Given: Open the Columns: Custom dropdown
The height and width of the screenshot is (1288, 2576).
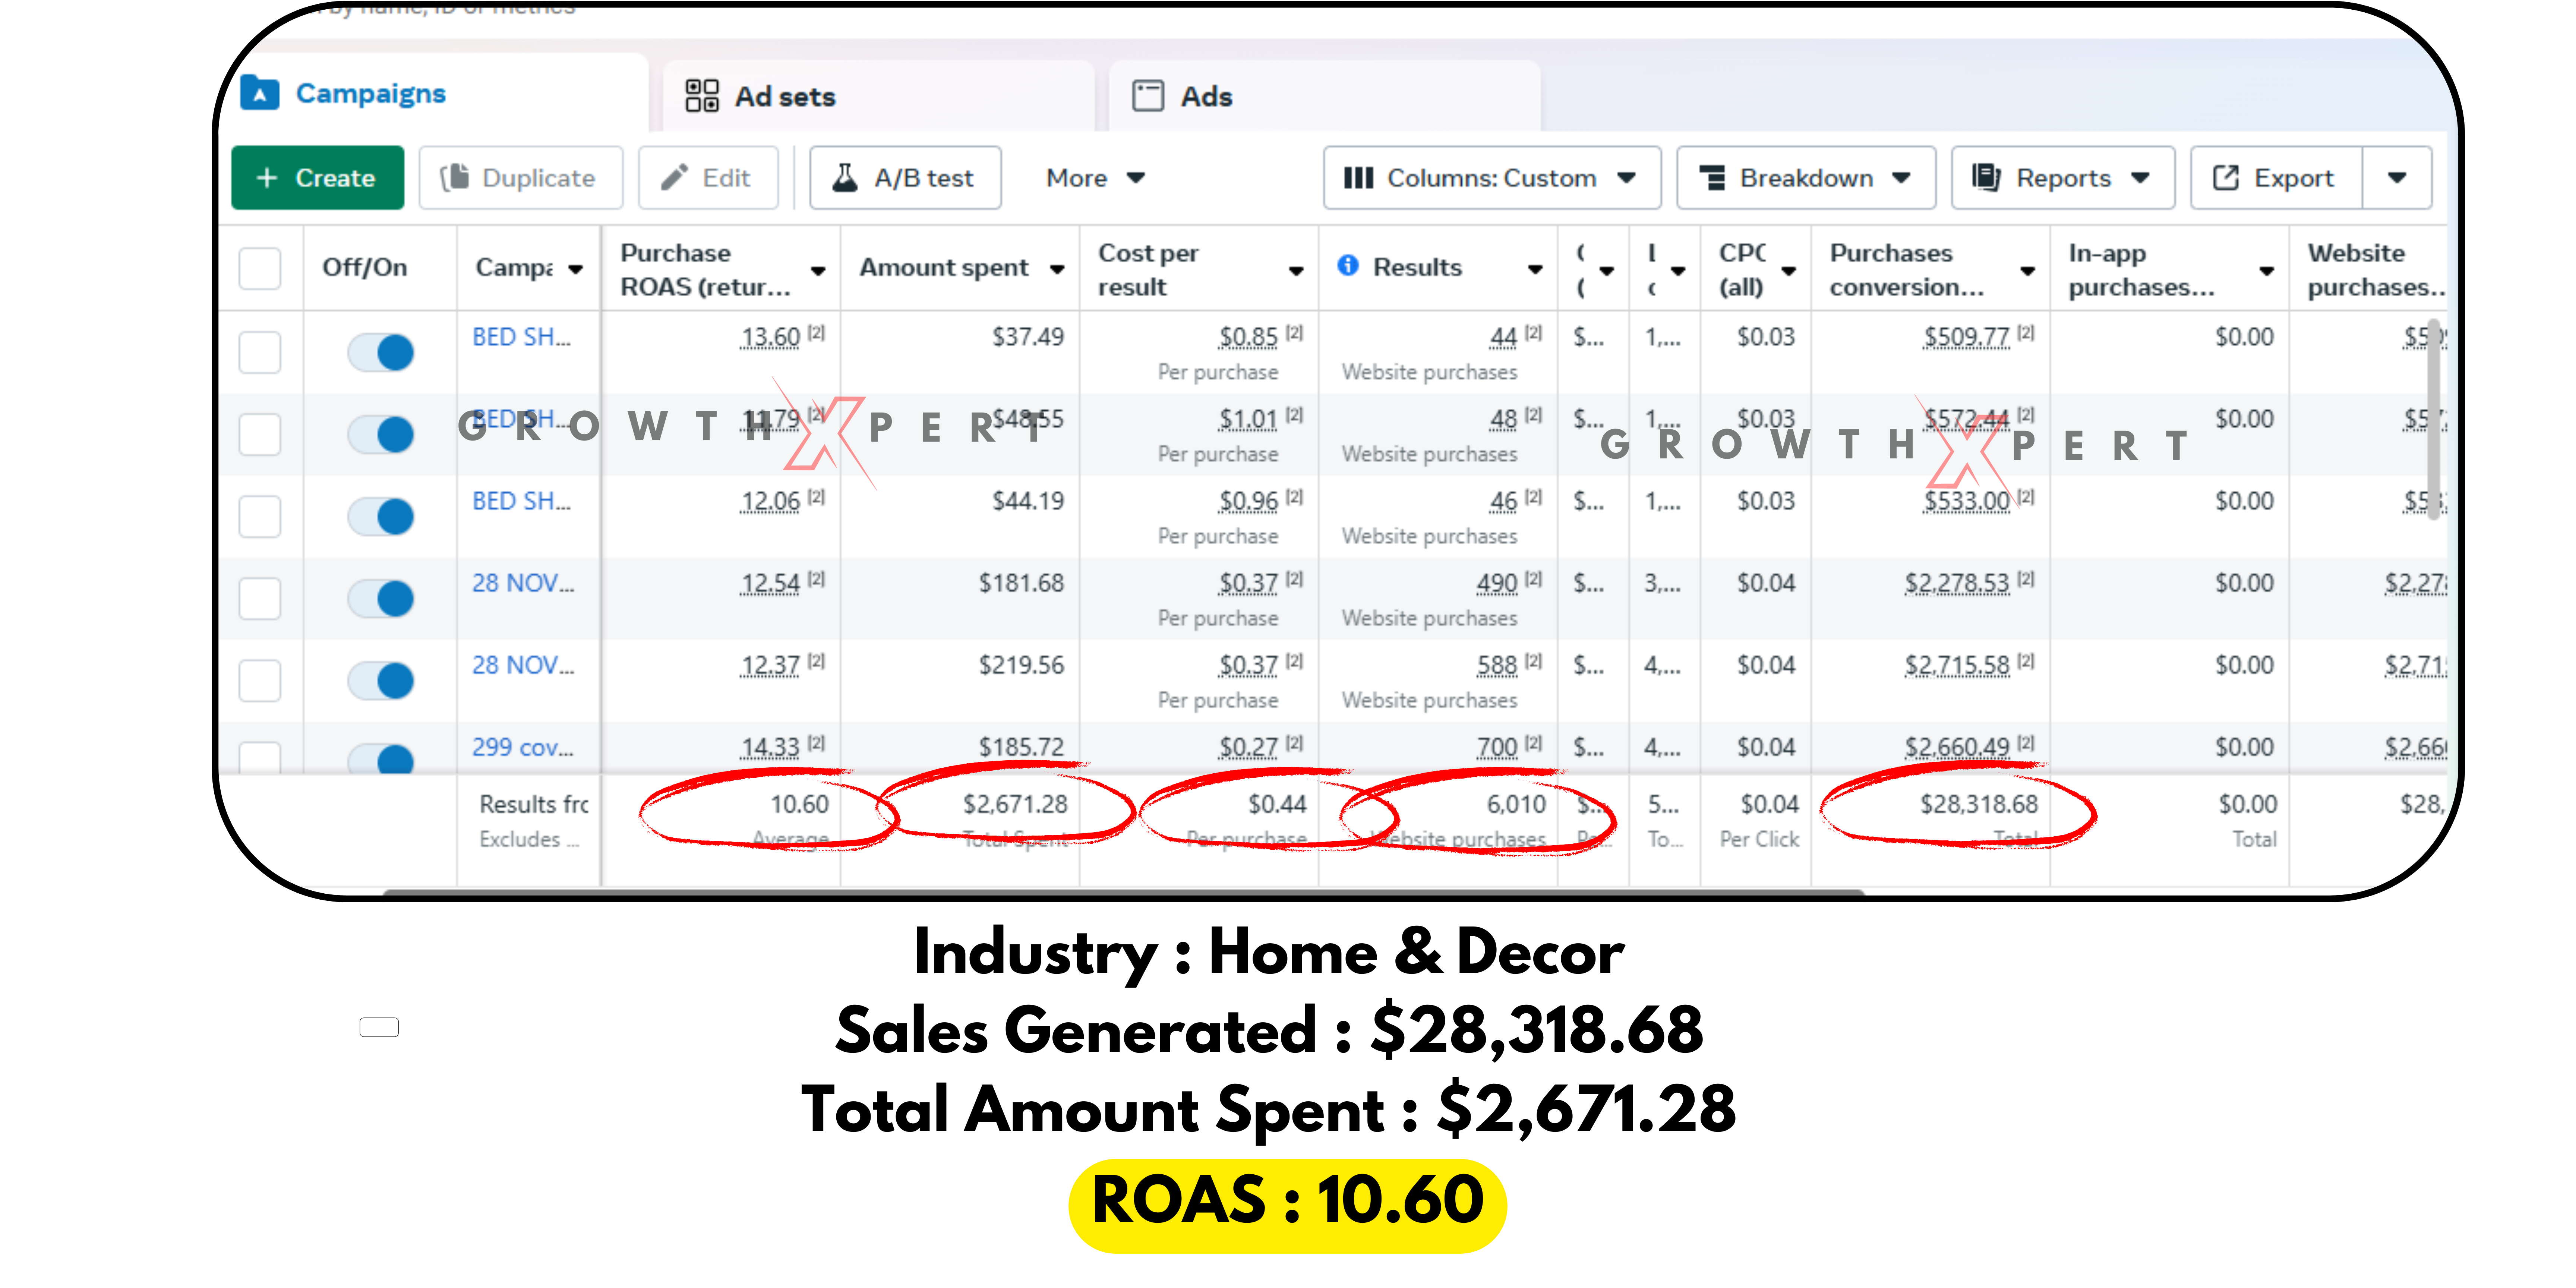Looking at the screenshot, I should 1491,178.
